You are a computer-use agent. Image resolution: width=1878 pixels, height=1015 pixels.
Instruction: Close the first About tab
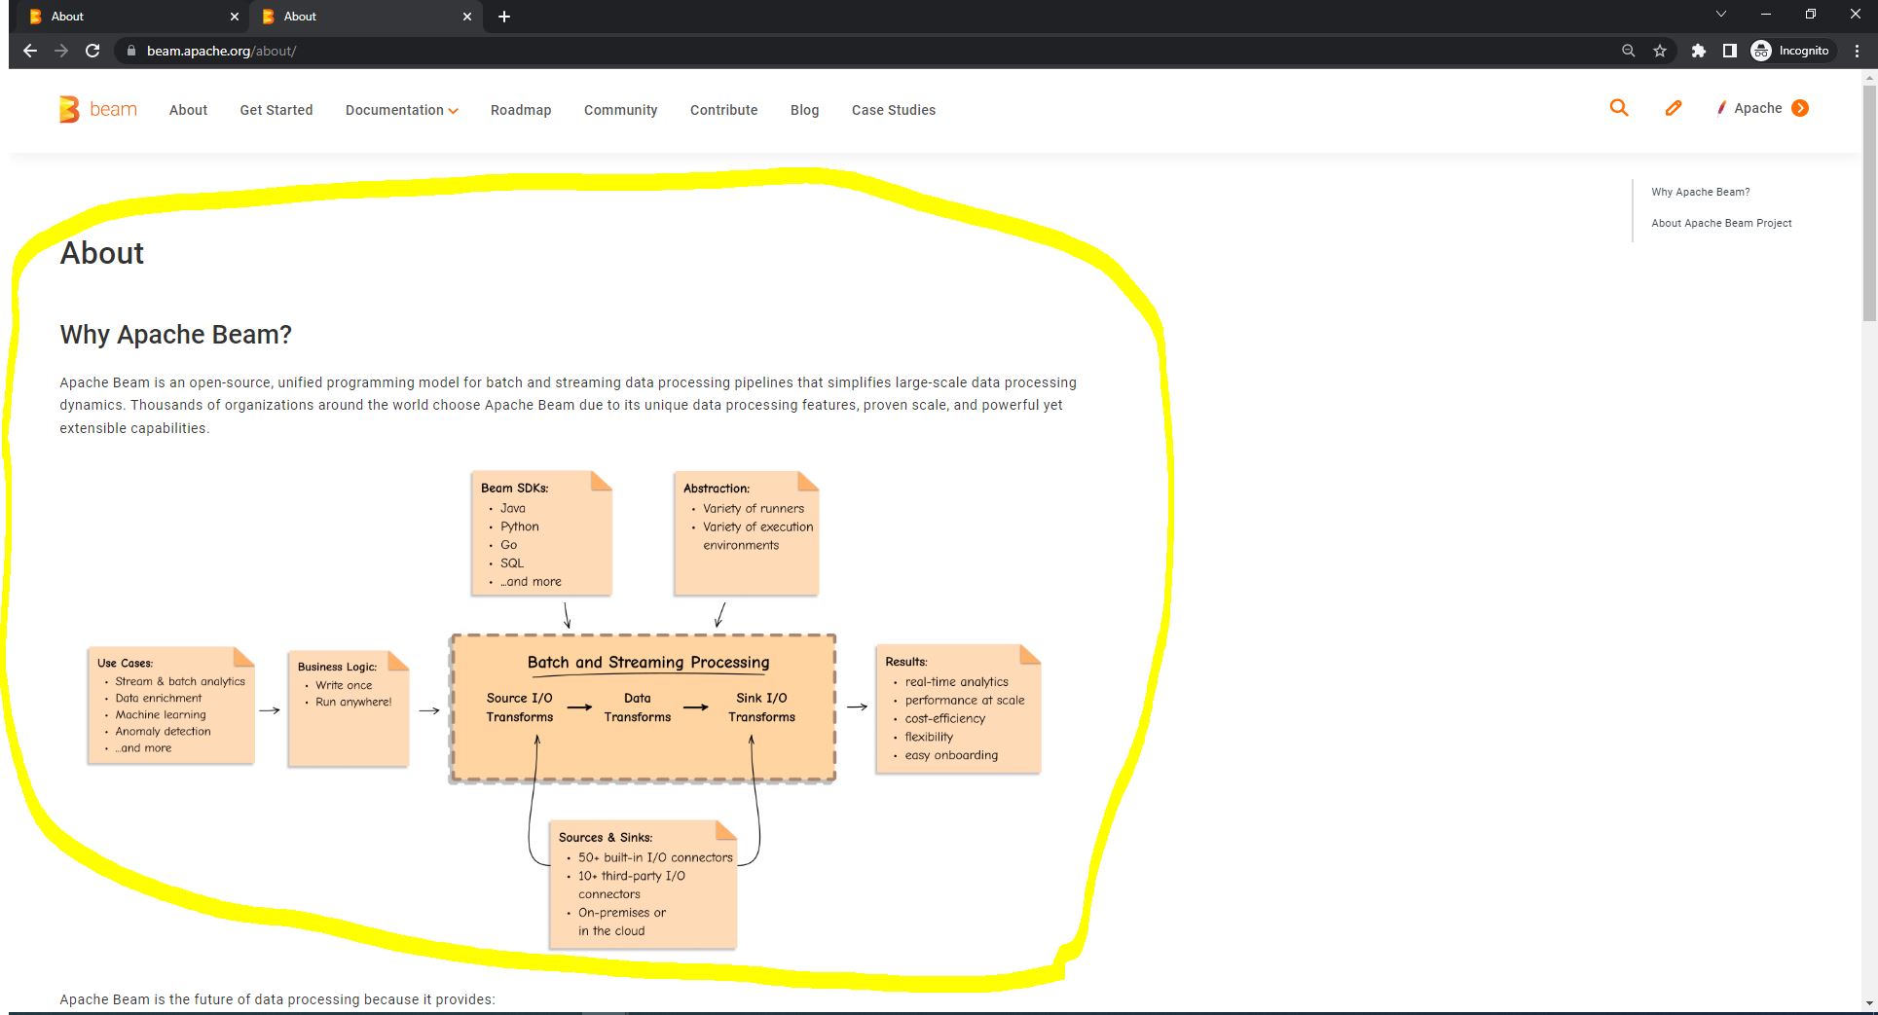point(234,17)
